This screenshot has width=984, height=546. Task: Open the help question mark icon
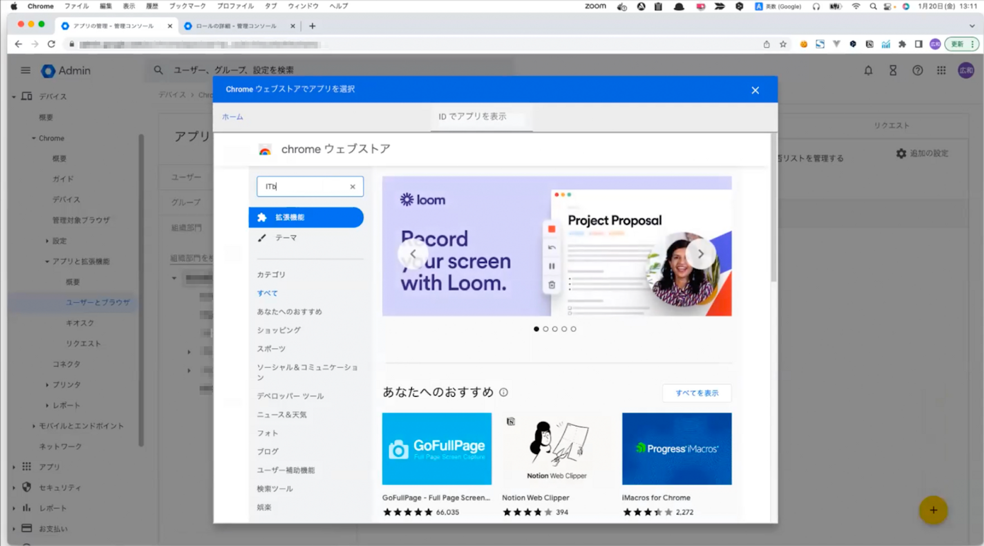(x=918, y=70)
